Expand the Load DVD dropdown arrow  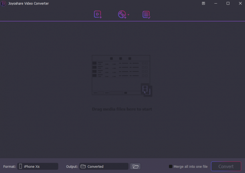[129, 14]
